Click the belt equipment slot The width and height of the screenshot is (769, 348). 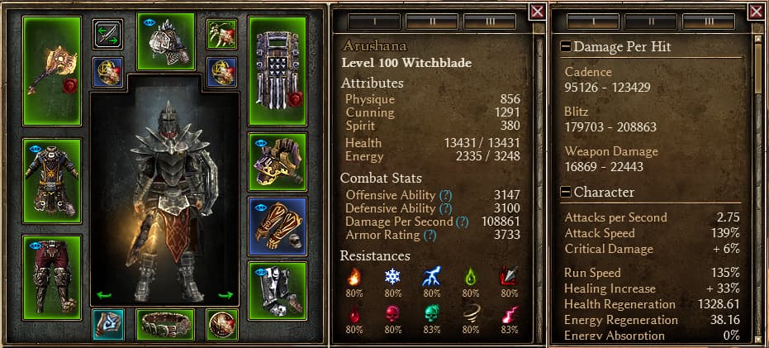pyautogui.click(x=165, y=324)
